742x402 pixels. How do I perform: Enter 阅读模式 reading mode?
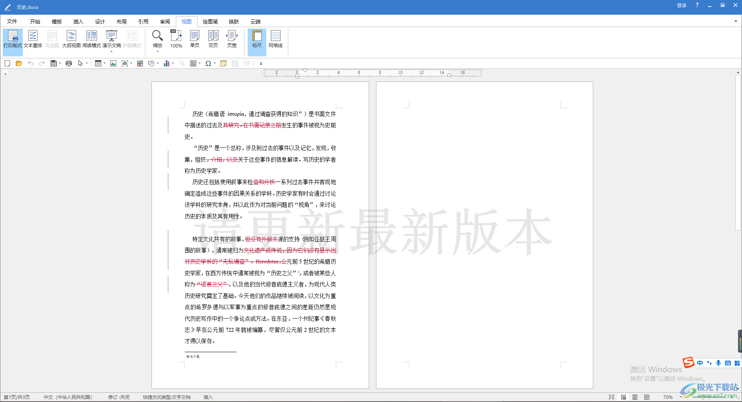[92, 39]
